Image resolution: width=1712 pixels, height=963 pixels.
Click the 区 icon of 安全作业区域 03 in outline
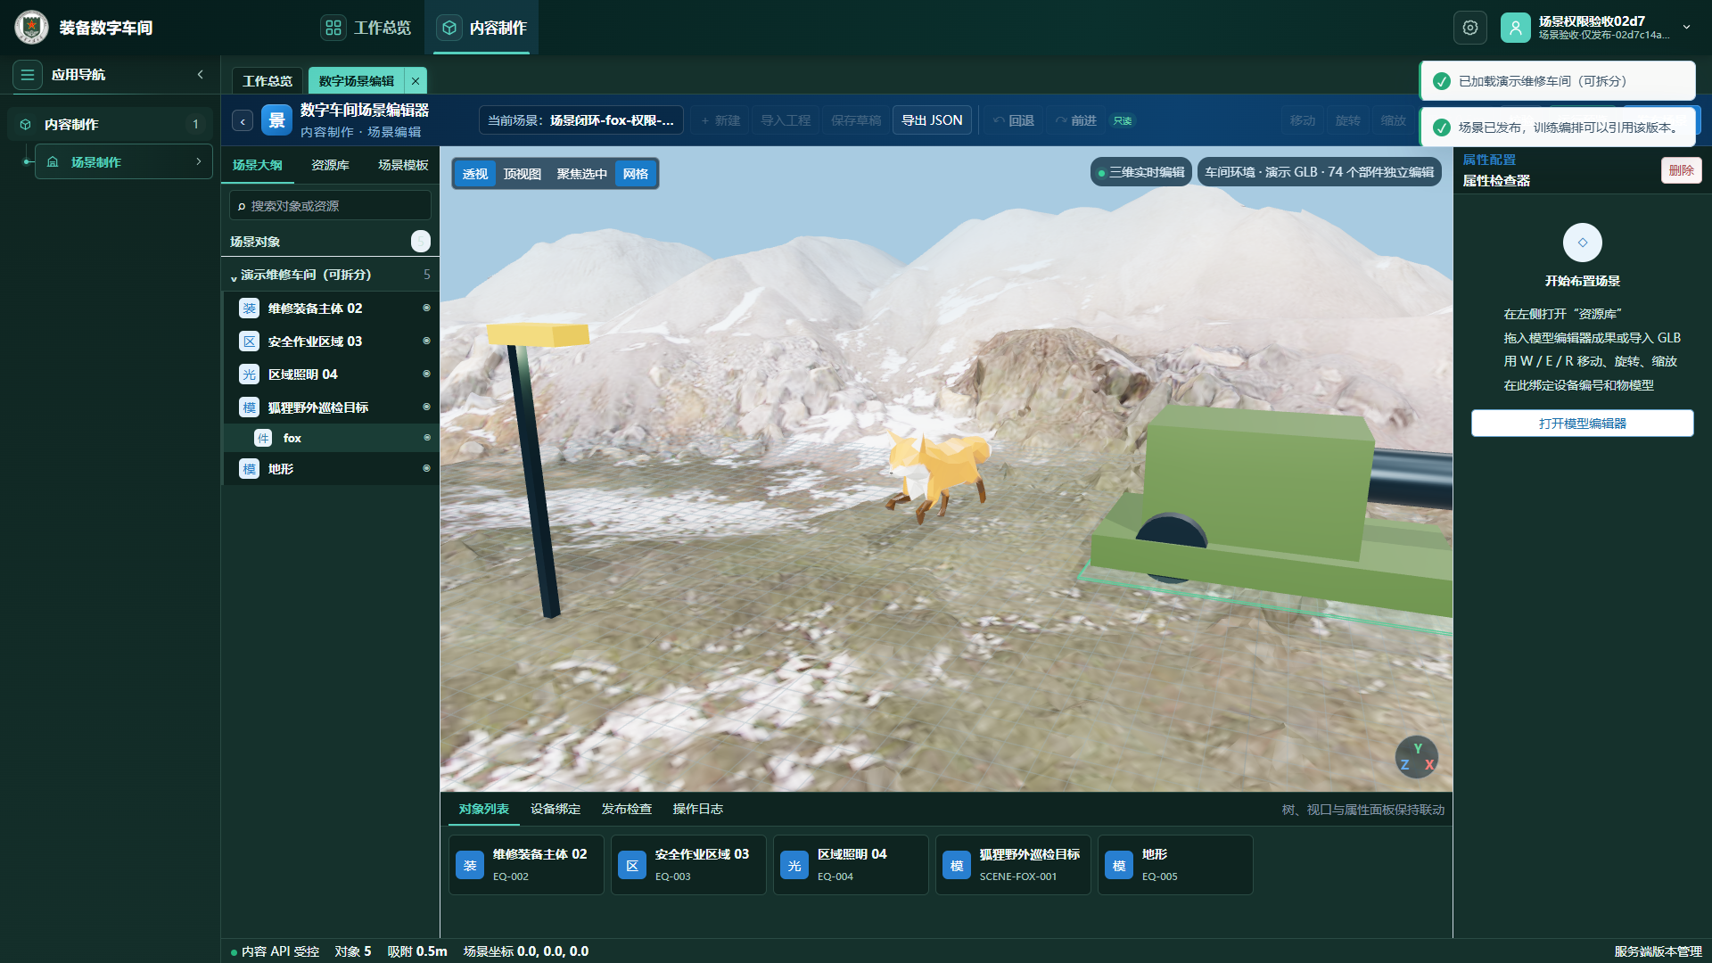[x=250, y=342]
